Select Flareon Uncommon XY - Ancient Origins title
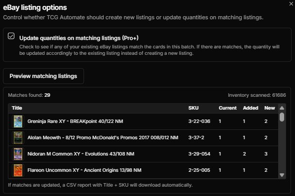Image resolution: width=295 pixels, height=196 pixels. tap(84, 170)
